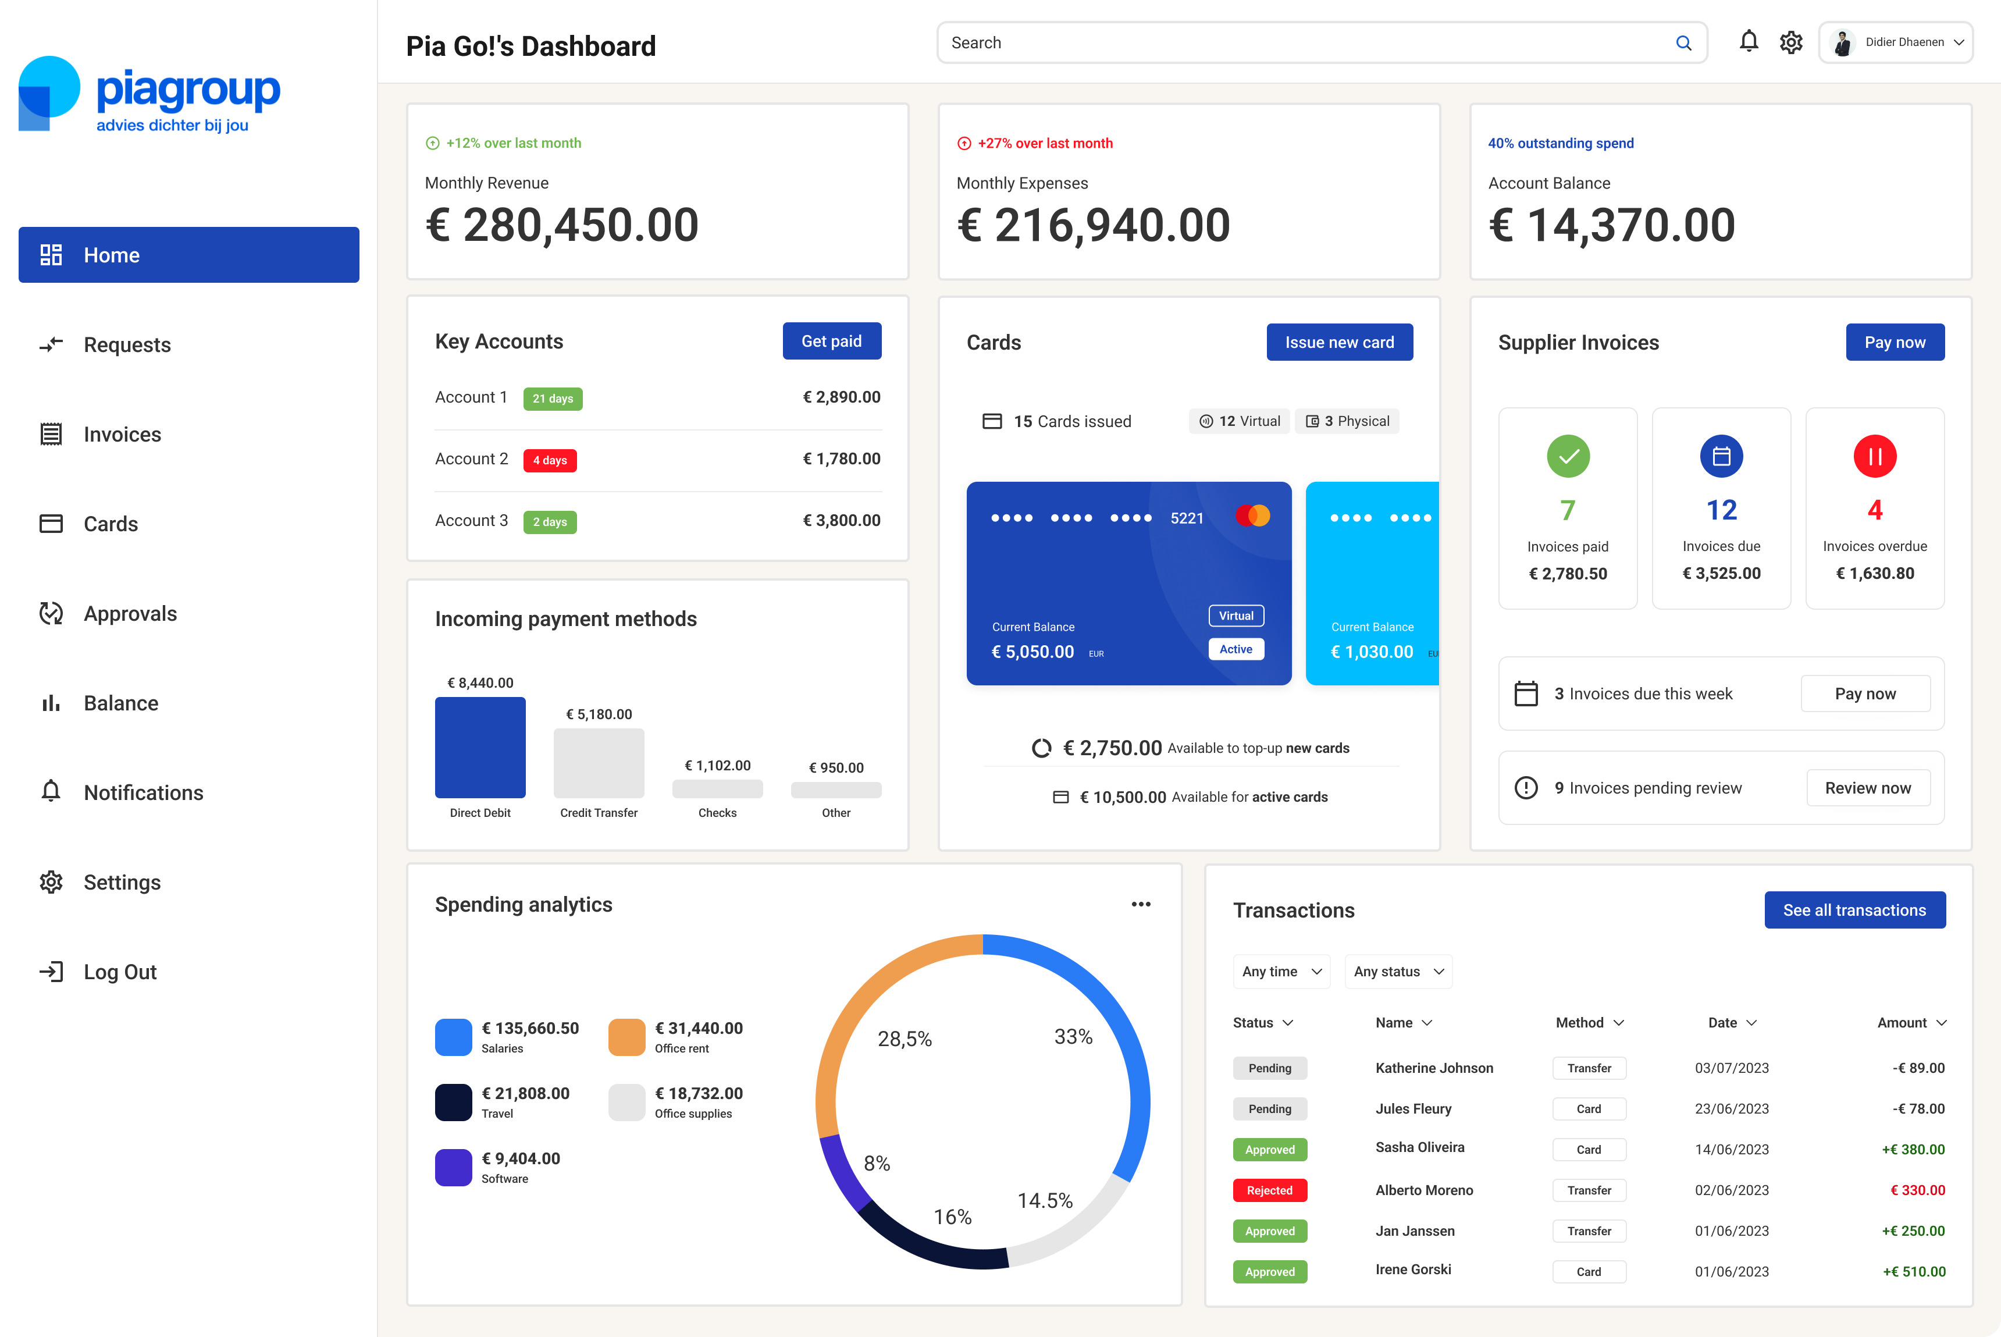Image resolution: width=2001 pixels, height=1337 pixels.
Task: Click the notification bell icon in header
Action: 1748,42
